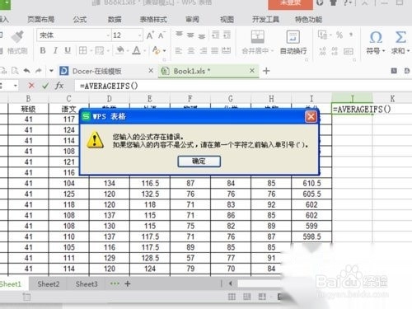Image resolution: width=412 pixels, height=309 pixels.
Task: Open the Symbol omega icon
Action: point(376,37)
